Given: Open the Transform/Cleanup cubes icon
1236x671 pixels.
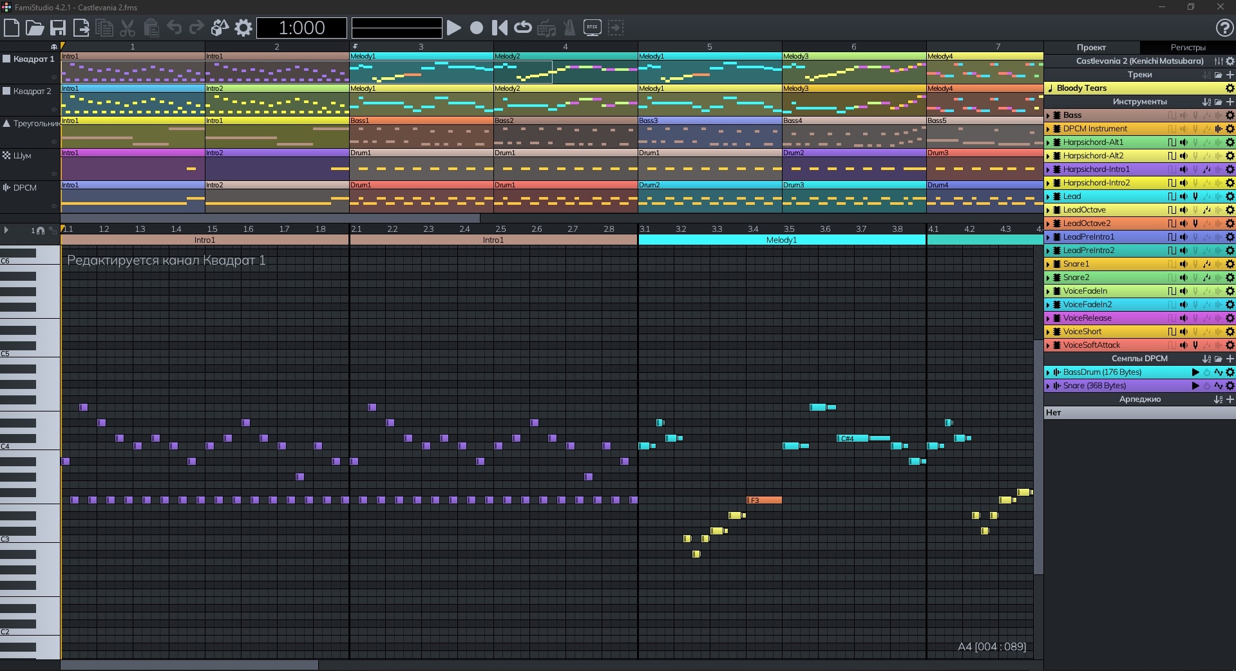Looking at the screenshot, I should 220,28.
